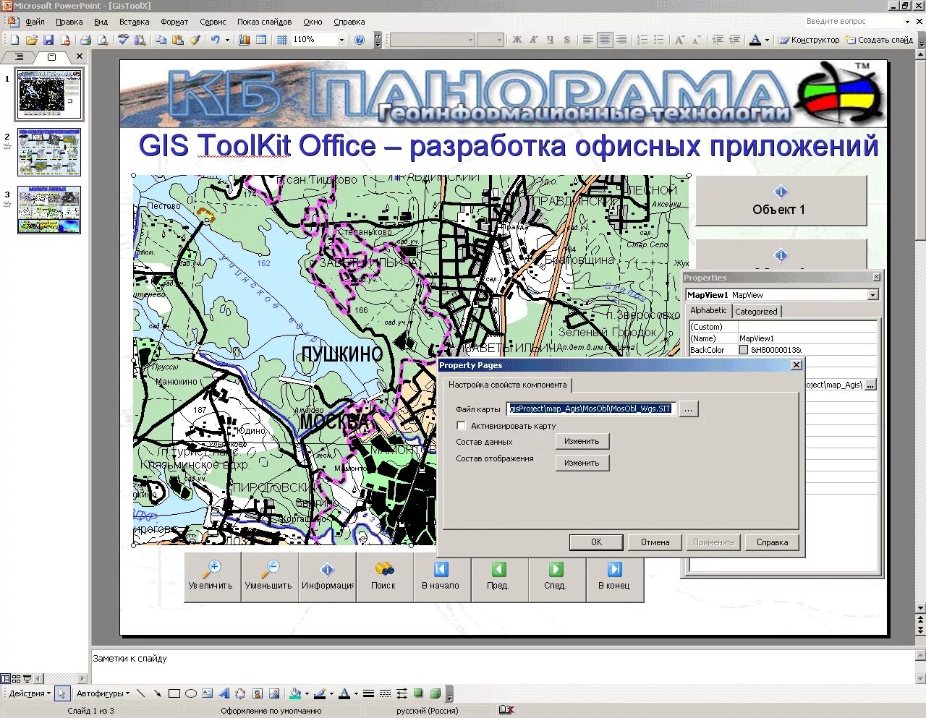Enable the 'Активизировать карту' checkbox
The height and width of the screenshot is (718, 926).
(461, 426)
